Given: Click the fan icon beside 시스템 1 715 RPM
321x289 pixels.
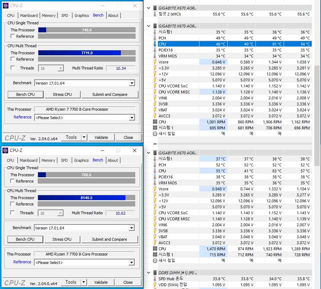Looking at the screenshot, I should [x=155, y=254].
